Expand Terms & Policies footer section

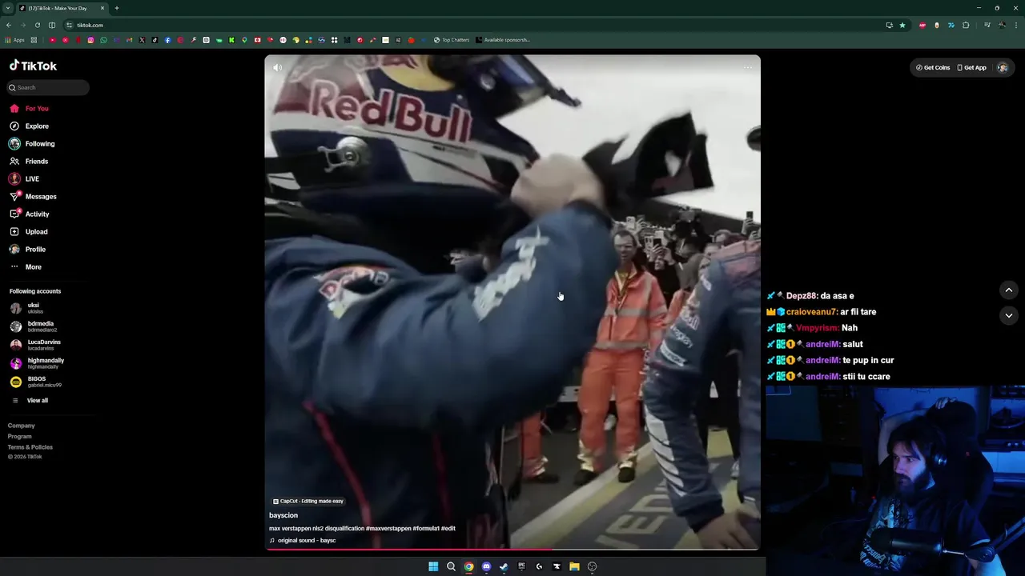30,447
